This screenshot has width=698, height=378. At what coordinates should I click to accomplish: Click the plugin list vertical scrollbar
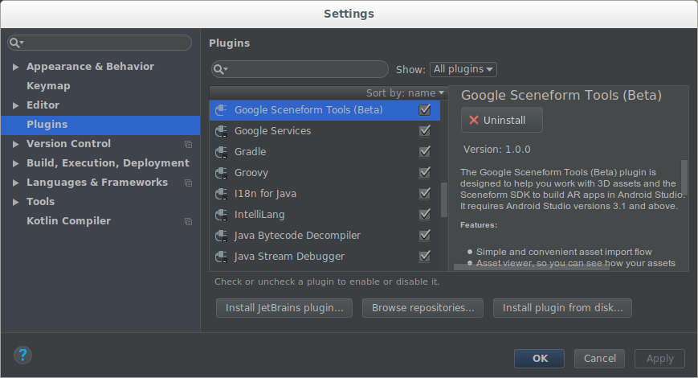(444, 200)
